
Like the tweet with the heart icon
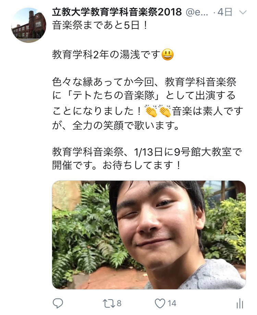coord(160,303)
